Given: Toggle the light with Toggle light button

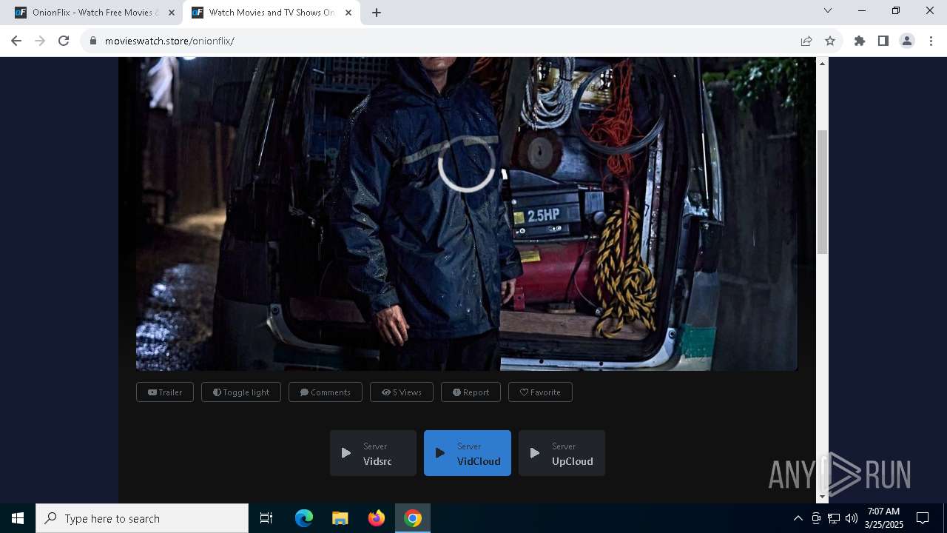Looking at the screenshot, I should point(241,392).
